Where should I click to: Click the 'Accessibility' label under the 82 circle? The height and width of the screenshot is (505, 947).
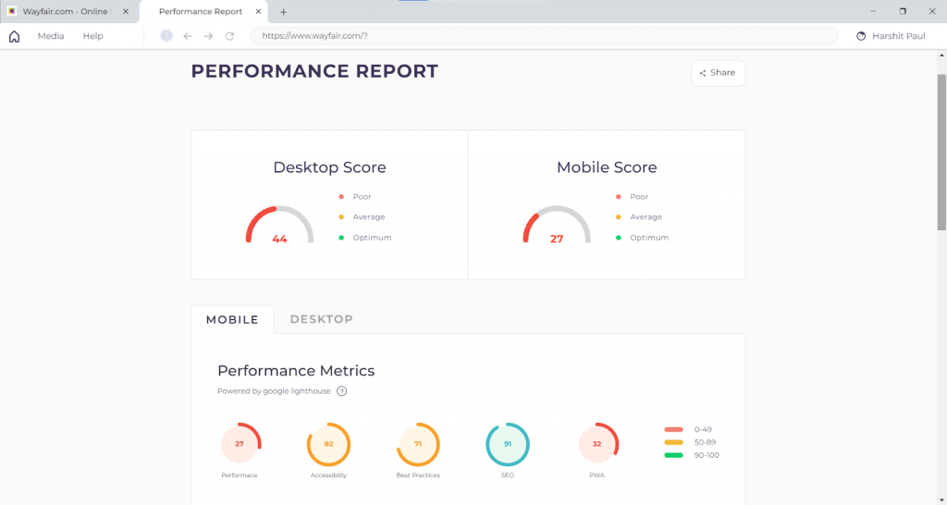pyautogui.click(x=328, y=475)
